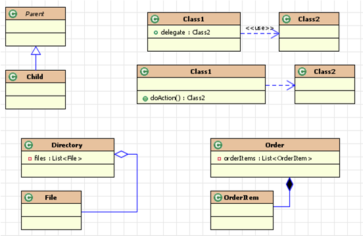Select the 'files : List<File>' attribute
This screenshot has height=236, width=363.
[58, 158]
